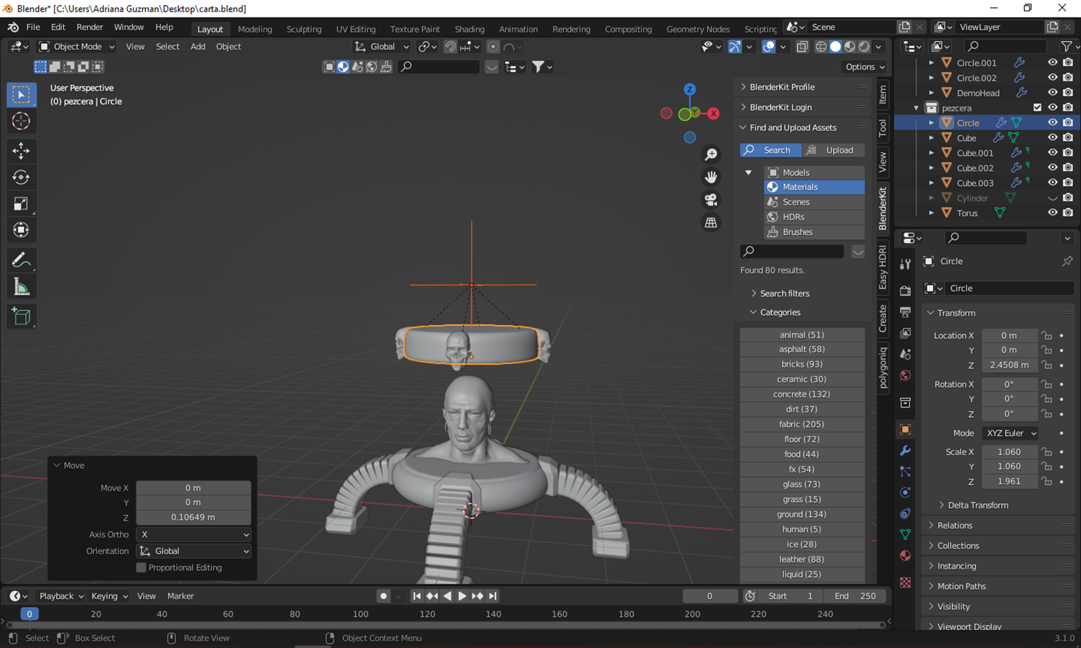The image size is (1081, 648).
Task: Hide Circle.001 in viewport
Action: (1052, 62)
